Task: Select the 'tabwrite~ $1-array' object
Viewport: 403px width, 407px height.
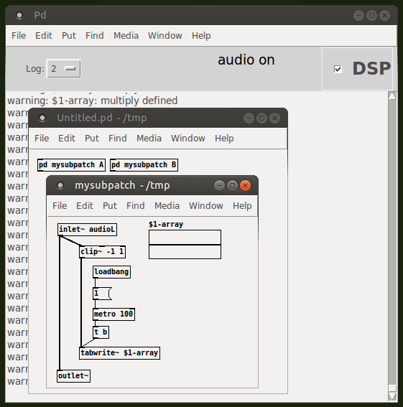Action: pos(119,353)
